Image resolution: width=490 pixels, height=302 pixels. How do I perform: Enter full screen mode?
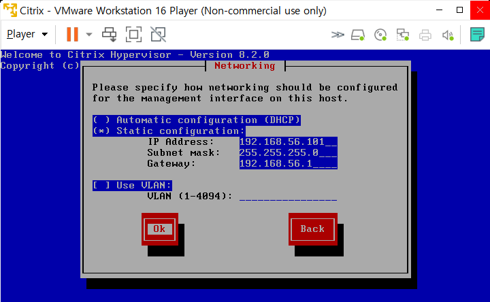click(x=133, y=35)
